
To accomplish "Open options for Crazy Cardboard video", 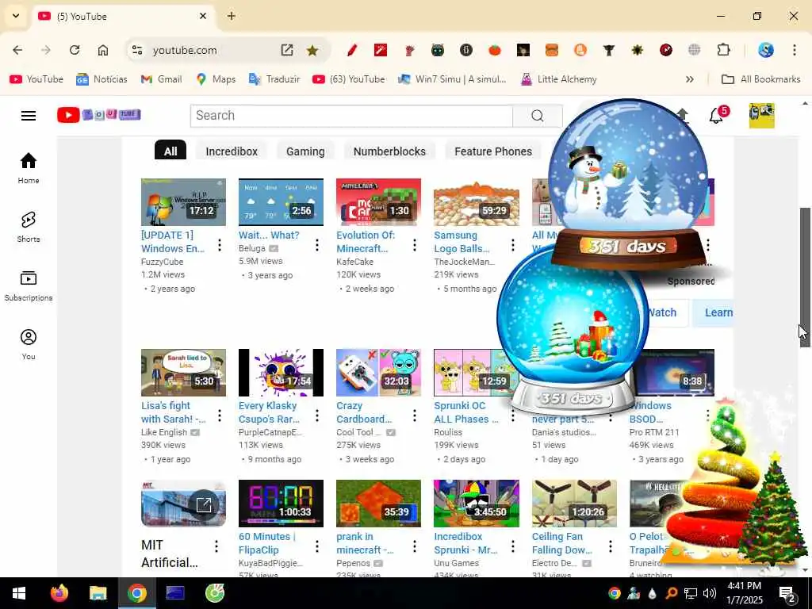I will coord(415,416).
